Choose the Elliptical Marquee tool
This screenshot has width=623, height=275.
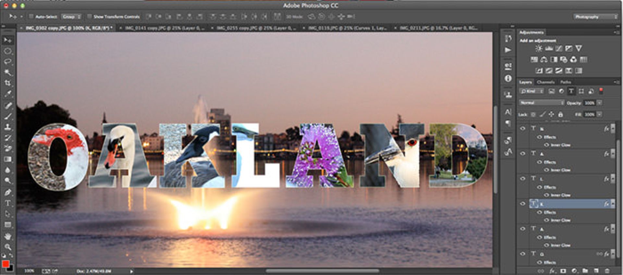tap(8, 51)
